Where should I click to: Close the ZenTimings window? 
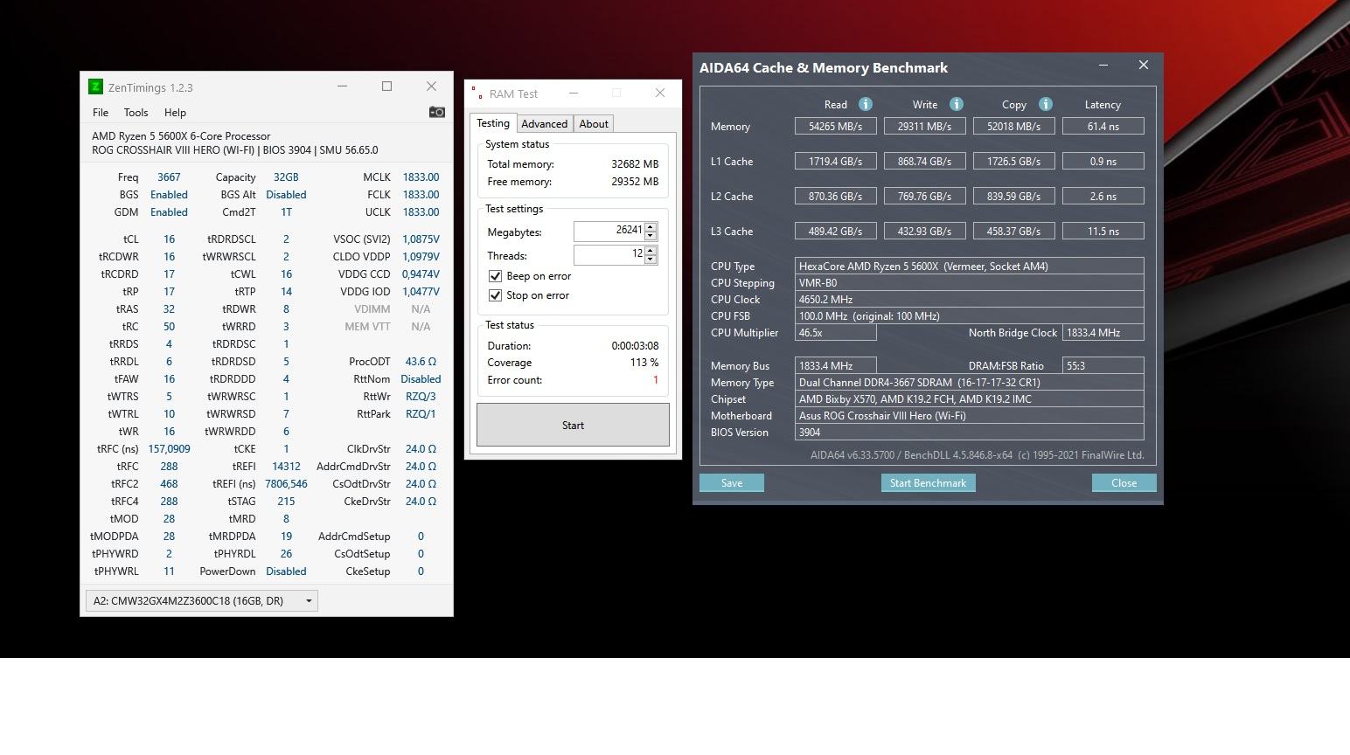(431, 87)
